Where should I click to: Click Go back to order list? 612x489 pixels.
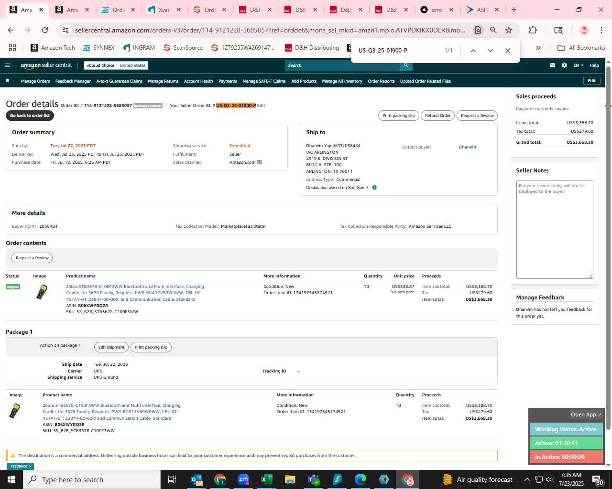coord(30,116)
